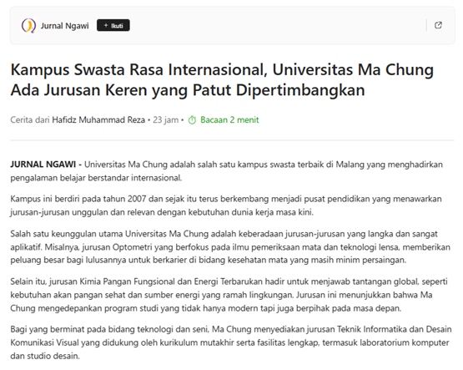
Task: Follow the publisher with Ikuti button
Action: 113,26
